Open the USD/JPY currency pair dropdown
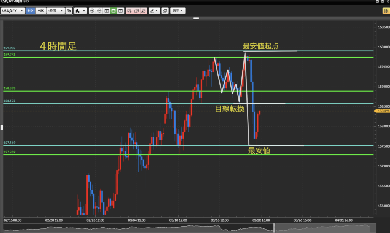Viewport: 390px width, 233px height. pos(13,11)
